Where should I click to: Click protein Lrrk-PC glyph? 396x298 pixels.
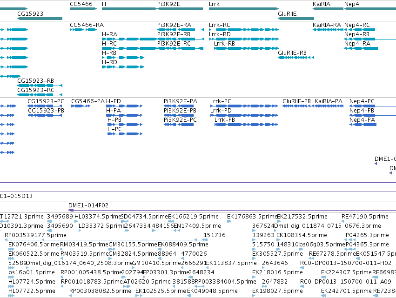[244, 106]
